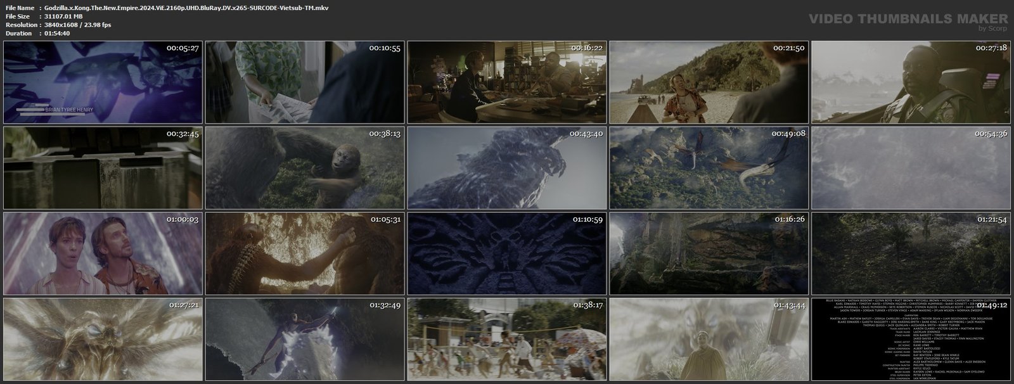Select the crowd frame at 01:38:17
The image size is (1014, 384).
click(506, 339)
